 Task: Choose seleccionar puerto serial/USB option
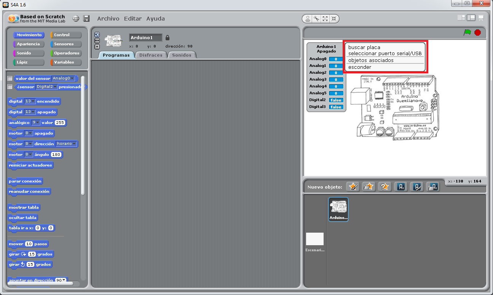pos(385,54)
